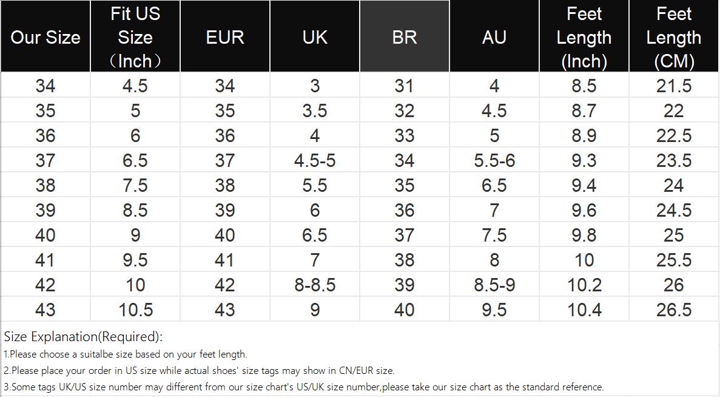Select the note about CN/EUR size tags
The image size is (720, 397).
click(199, 370)
